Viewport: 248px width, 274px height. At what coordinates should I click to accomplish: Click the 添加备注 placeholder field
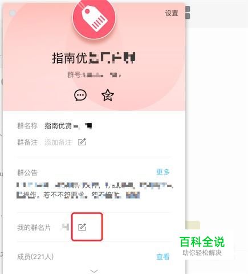(x=58, y=142)
